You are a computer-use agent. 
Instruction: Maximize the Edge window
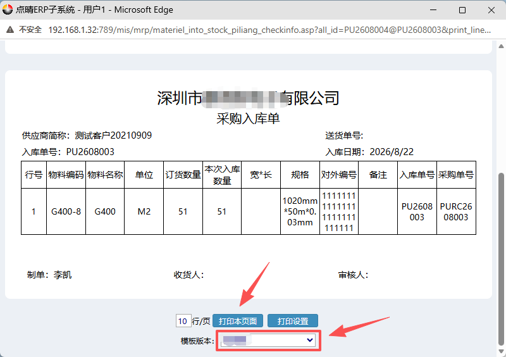(462, 10)
